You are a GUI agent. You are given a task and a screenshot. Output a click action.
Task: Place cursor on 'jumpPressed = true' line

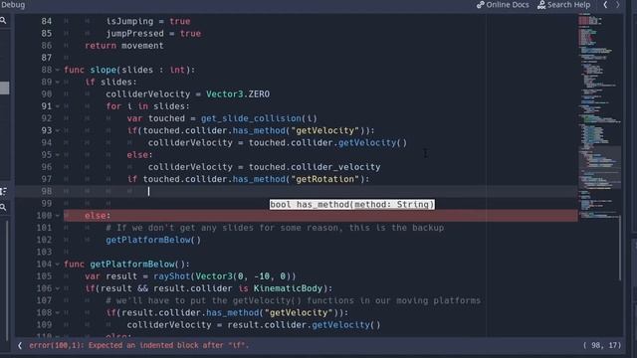(153, 33)
